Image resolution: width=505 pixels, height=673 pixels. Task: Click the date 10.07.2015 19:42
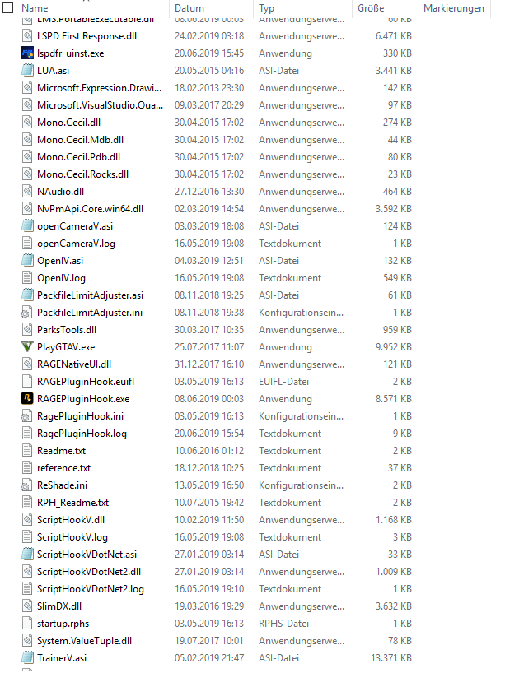pyautogui.click(x=209, y=503)
